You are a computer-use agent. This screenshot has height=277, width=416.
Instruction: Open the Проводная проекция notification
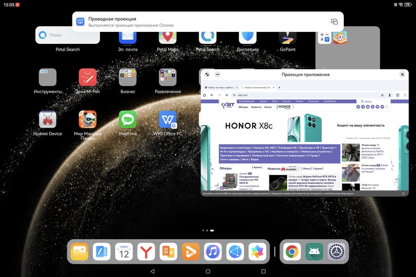(208, 22)
